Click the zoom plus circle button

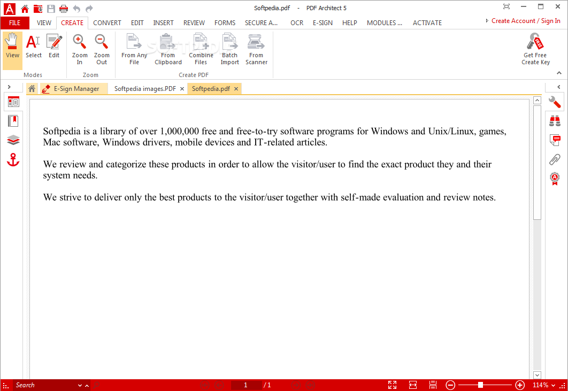(520, 385)
